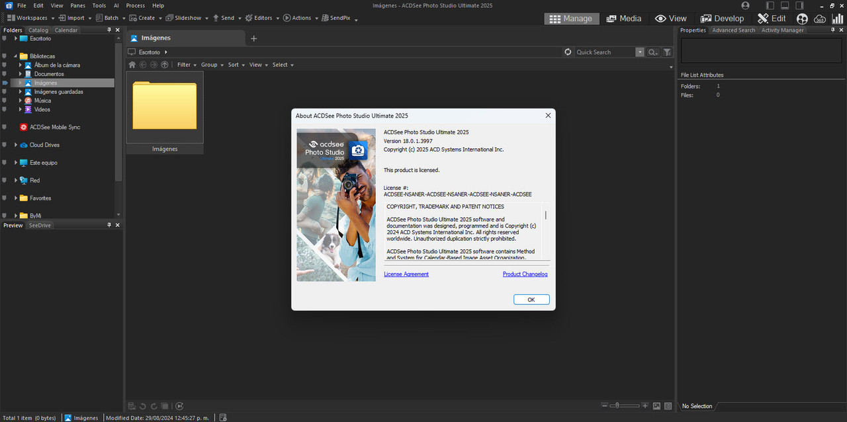847x422 pixels.
Task: Pin the Folders pane using its pushpin icon
Action: tap(109, 30)
